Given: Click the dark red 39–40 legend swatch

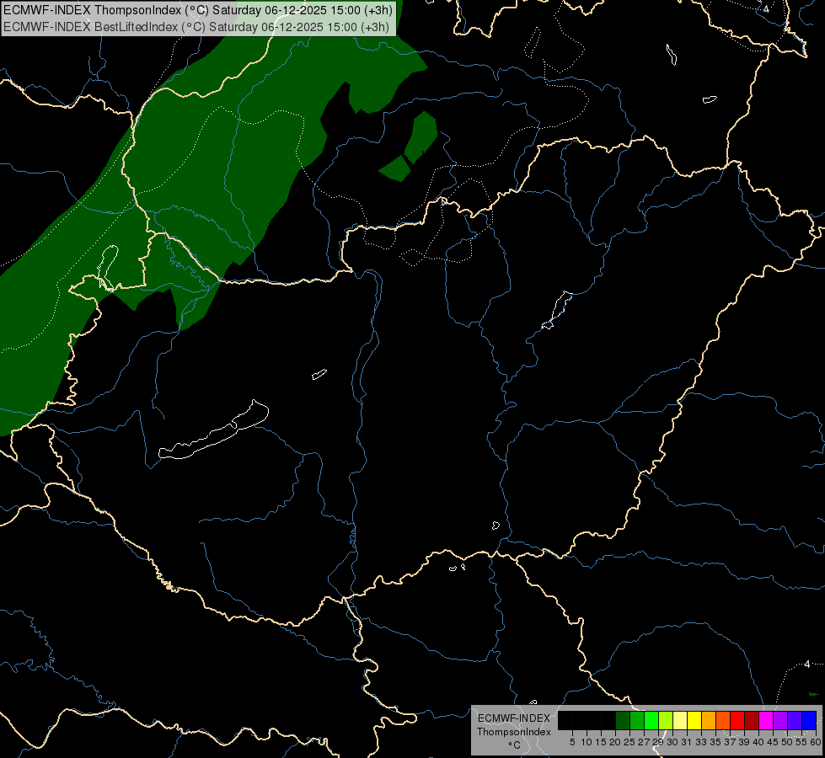Looking at the screenshot, I should point(752,720).
